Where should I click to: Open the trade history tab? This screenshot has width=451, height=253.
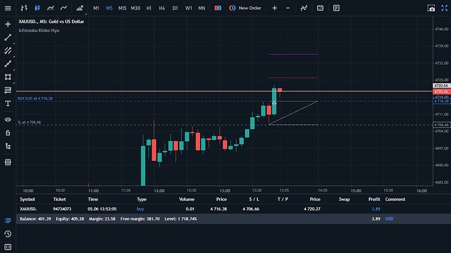click(8, 234)
